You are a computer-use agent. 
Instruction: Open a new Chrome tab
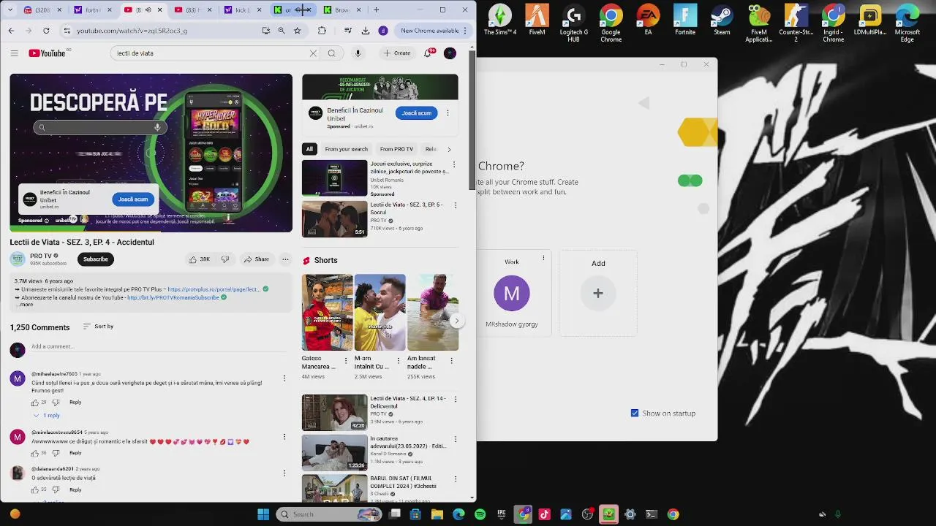(376, 9)
